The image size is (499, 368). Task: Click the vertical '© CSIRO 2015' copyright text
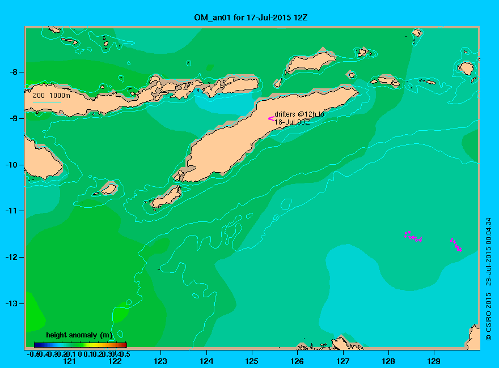coord(488,317)
